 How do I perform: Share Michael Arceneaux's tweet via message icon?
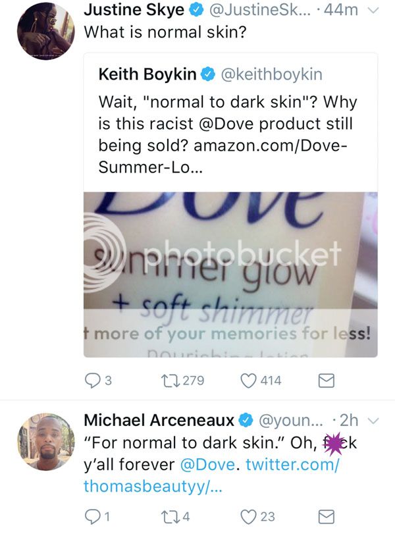327,517
